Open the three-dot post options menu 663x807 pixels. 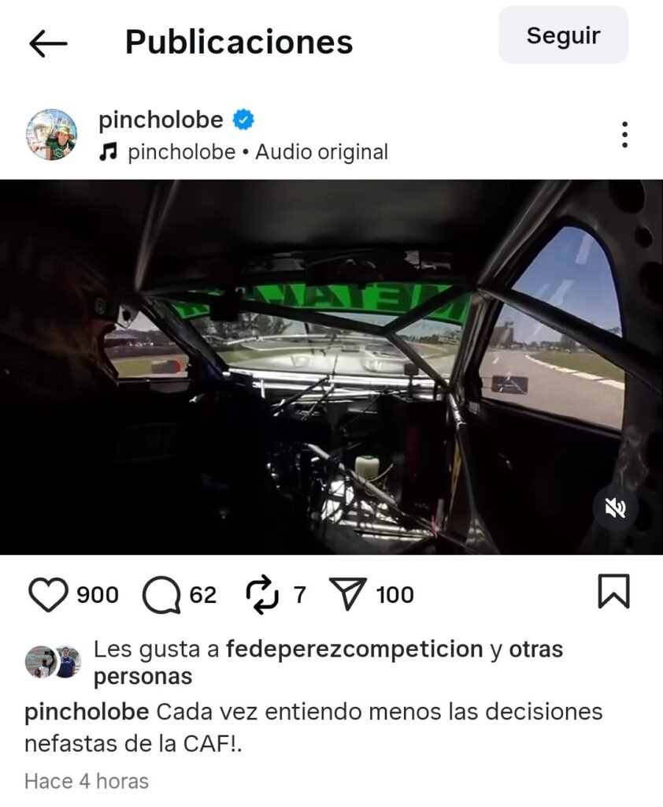(x=624, y=135)
